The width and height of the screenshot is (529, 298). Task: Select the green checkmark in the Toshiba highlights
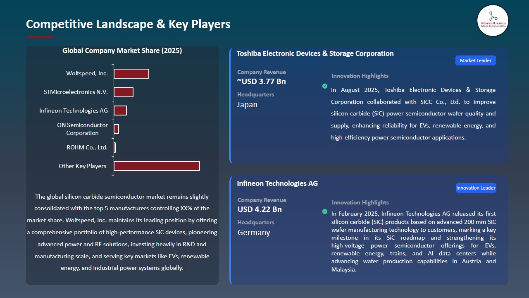324,87
